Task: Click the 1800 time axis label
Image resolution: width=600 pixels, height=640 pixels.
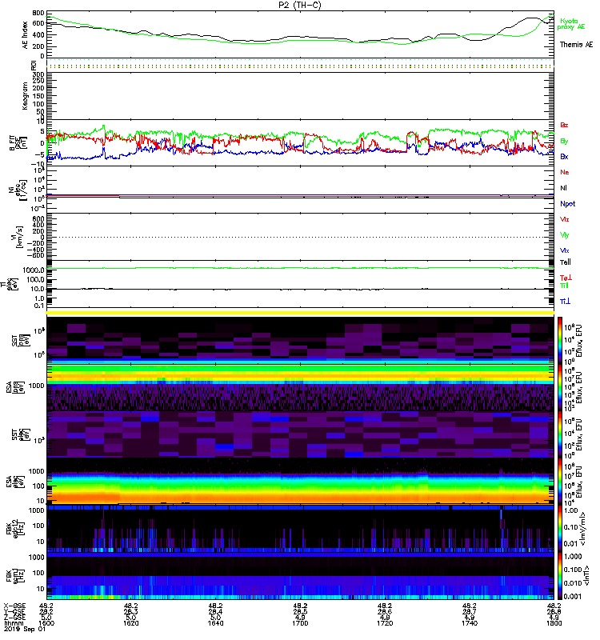Action: (x=554, y=623)
